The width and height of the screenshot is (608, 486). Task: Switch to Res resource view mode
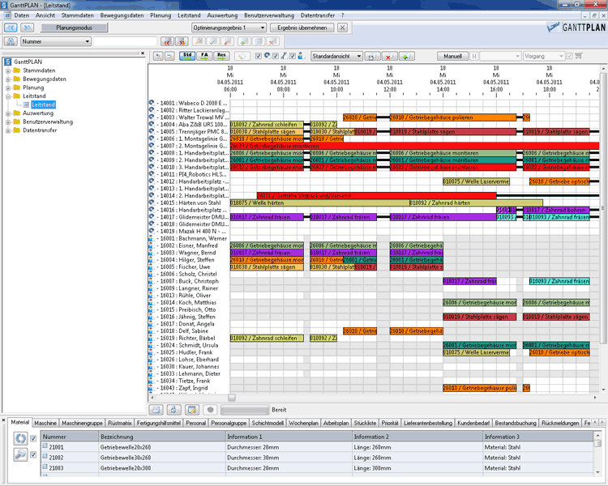[221, 56]
